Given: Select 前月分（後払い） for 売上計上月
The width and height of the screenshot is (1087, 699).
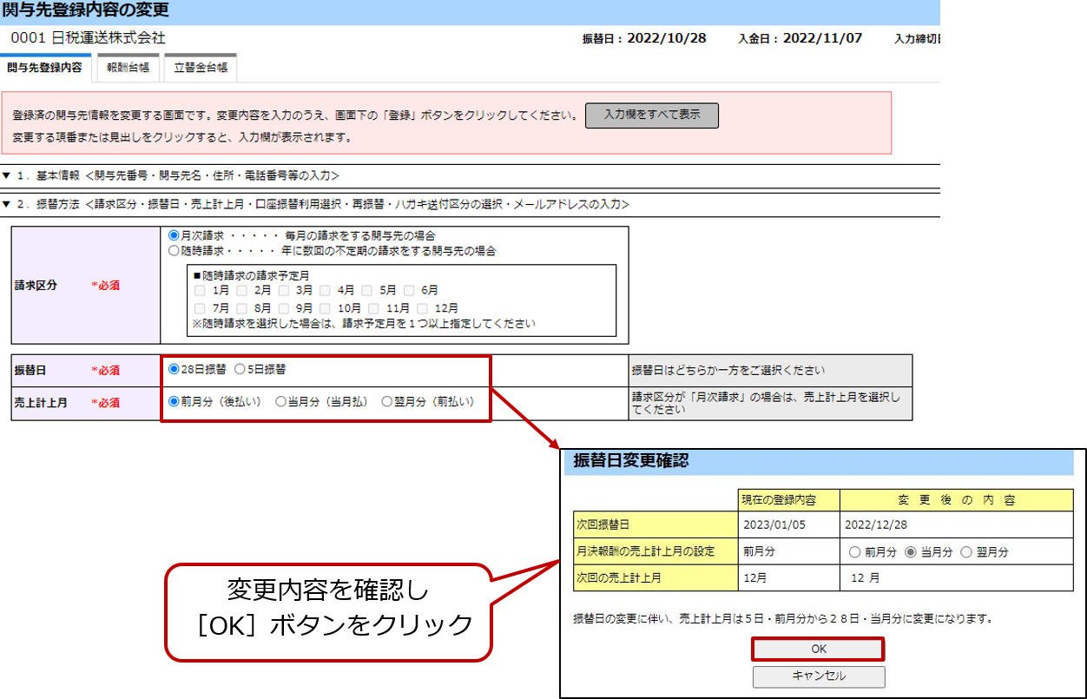Looking at the screenshot, I should click(174, 401).
